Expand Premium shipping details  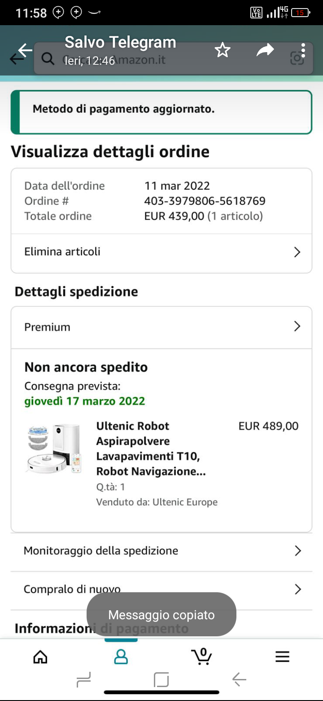(161, 327)
